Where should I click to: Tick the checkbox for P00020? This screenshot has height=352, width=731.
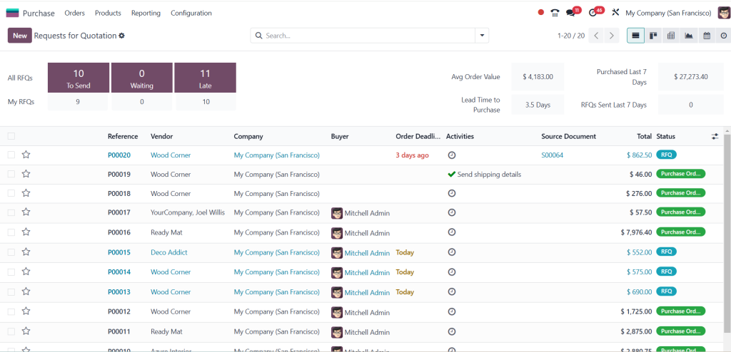click(11, 155)
